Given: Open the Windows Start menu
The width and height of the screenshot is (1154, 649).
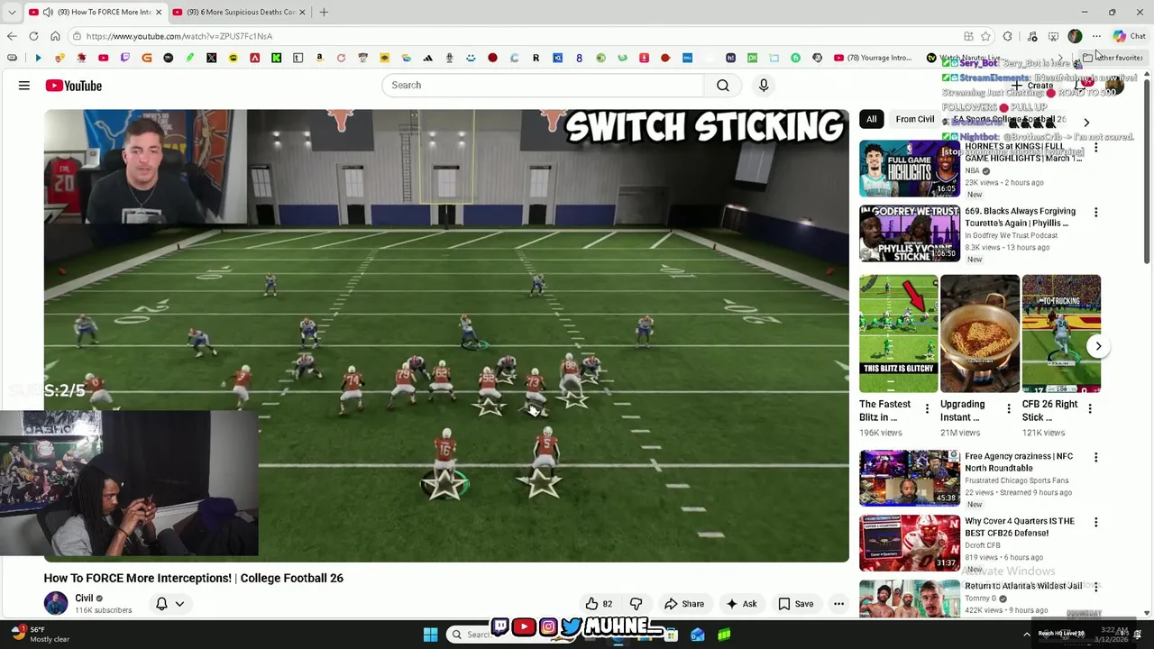Looking at the screenshot, I should pyautogui.click(x=430, y=635).
